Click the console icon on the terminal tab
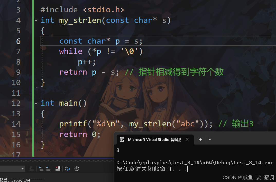 point(122,139)
